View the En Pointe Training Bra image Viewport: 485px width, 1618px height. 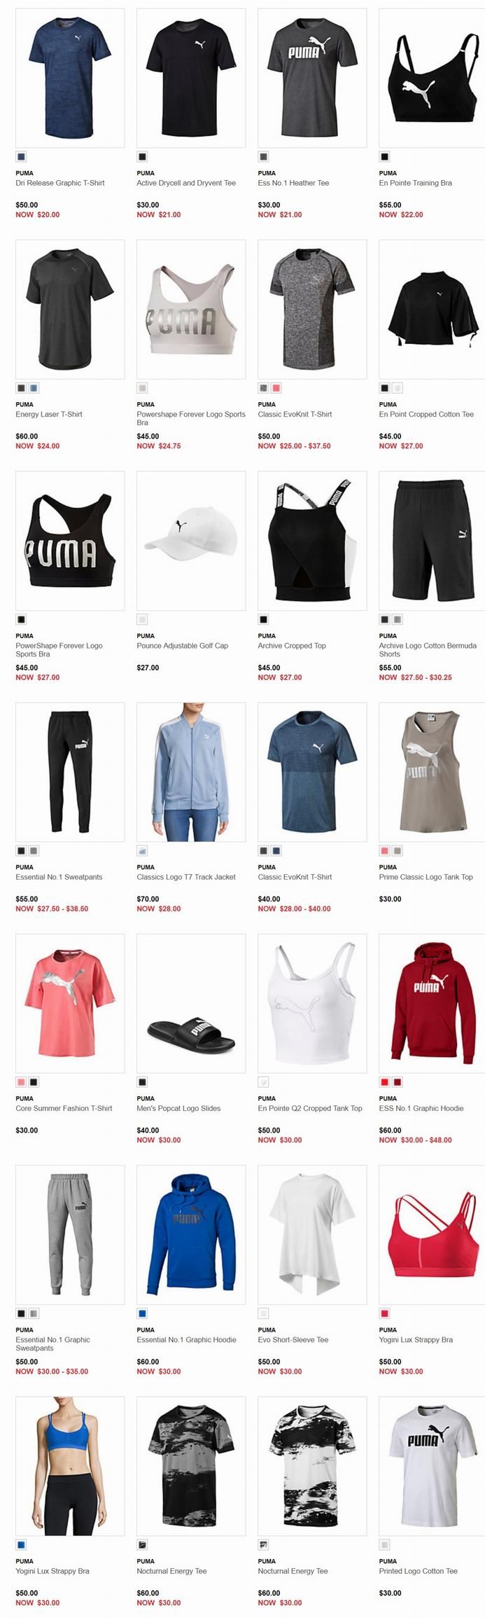[432, 78]
